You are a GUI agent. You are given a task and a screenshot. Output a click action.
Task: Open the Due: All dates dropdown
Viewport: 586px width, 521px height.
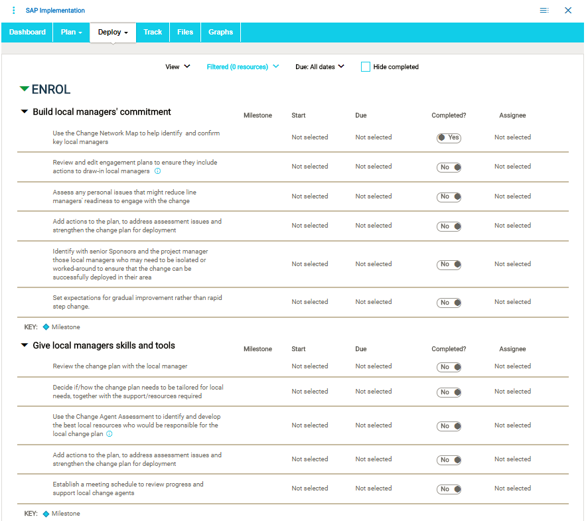[320, 66]
